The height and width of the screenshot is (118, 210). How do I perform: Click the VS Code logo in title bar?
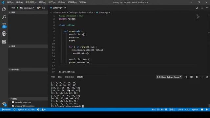tap(3, 2)
